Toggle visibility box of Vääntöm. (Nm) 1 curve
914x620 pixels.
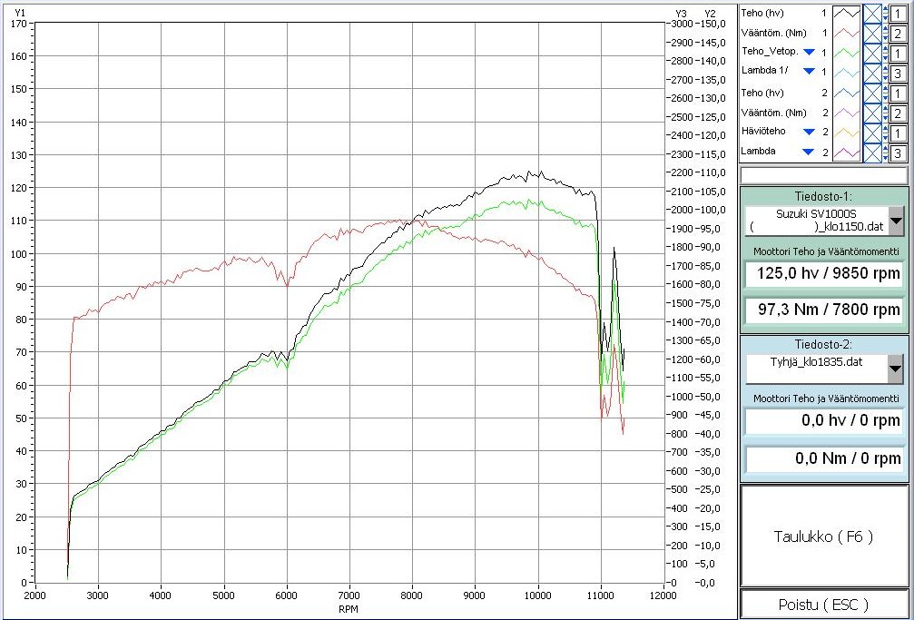pyautogui.click(x=872, y=34)
